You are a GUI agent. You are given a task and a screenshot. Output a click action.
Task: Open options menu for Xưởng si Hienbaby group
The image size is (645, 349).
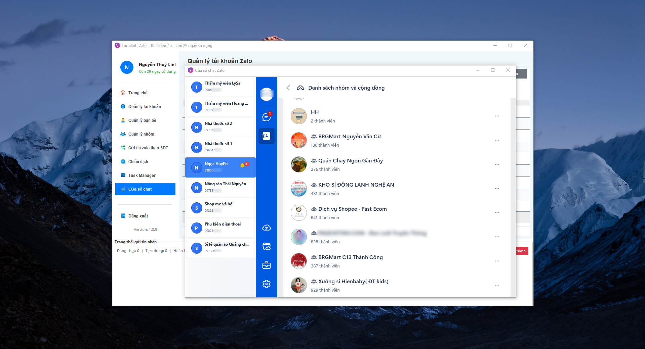[497, 285]
